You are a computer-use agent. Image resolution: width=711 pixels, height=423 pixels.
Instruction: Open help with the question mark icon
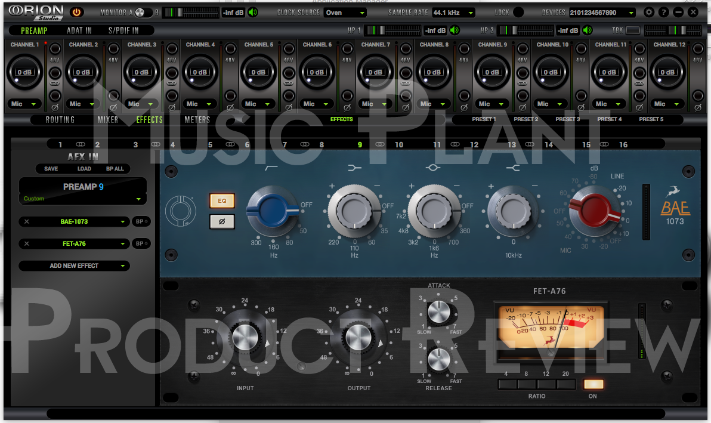(663, 13)
